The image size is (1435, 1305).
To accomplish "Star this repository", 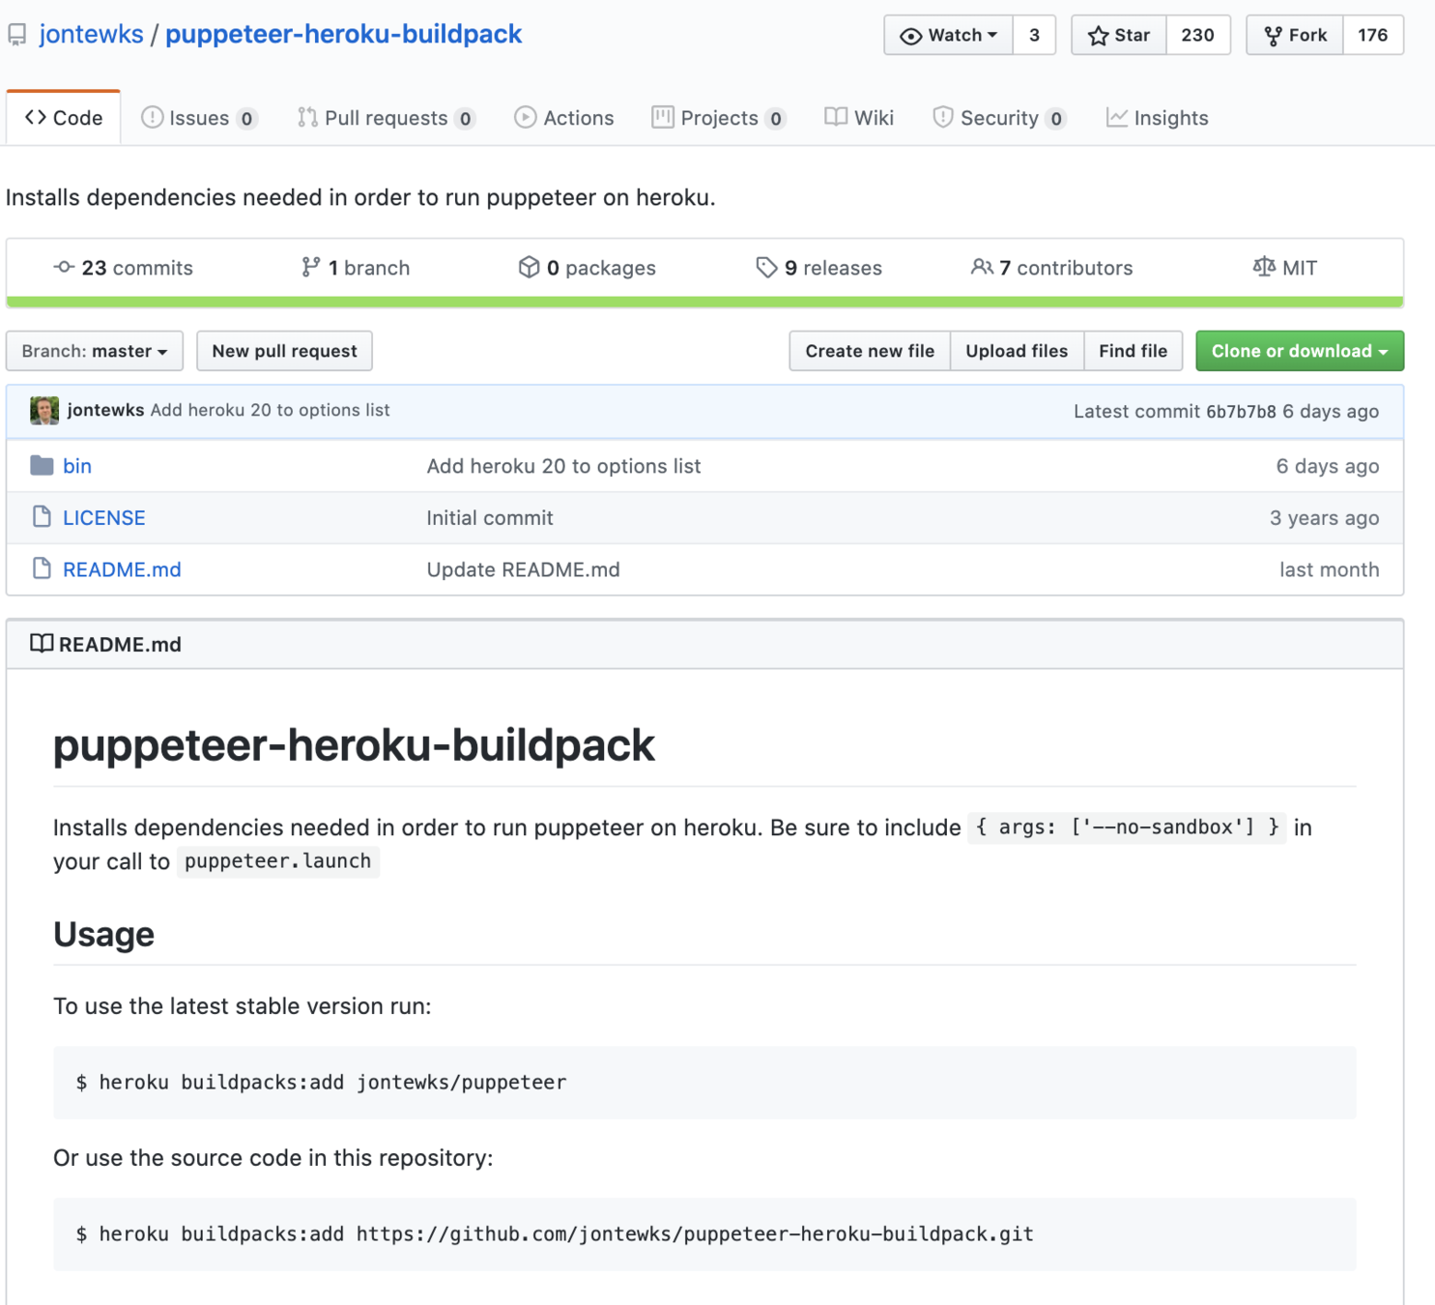I will pos(1119,35).
